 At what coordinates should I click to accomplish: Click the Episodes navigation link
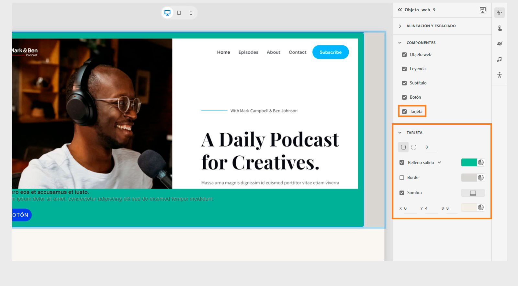click(248, 52)
